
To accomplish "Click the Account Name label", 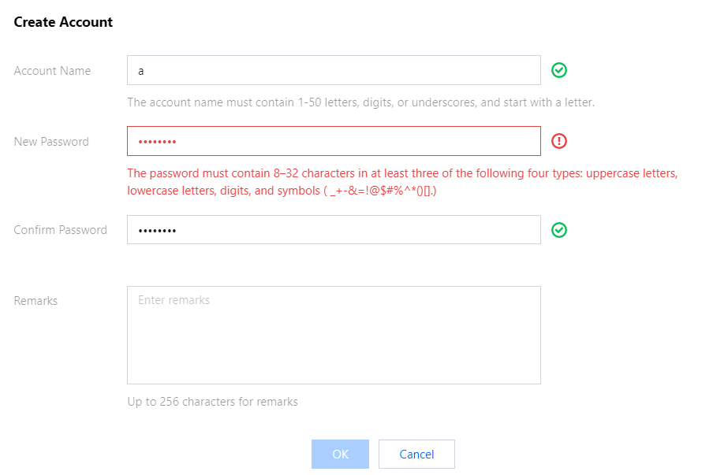I will 52,71.
